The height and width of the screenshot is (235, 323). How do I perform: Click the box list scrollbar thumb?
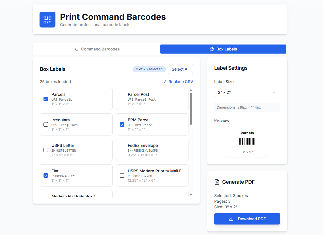click(191, 109)
